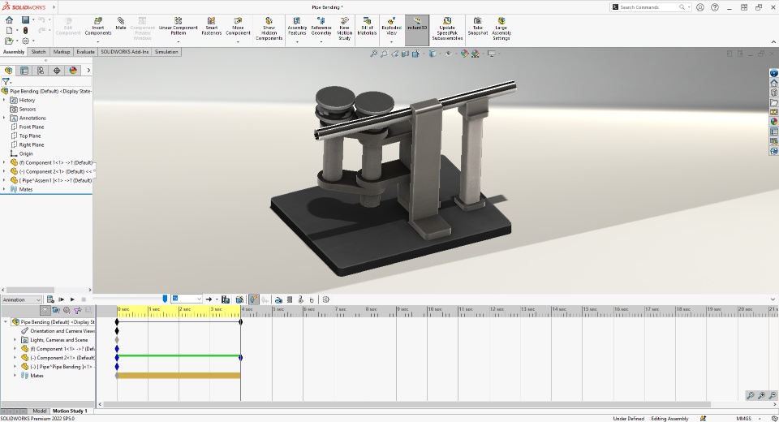Click the animation playback progress slider
Viewport: 779px width, 422px height.
click(130, 299)
